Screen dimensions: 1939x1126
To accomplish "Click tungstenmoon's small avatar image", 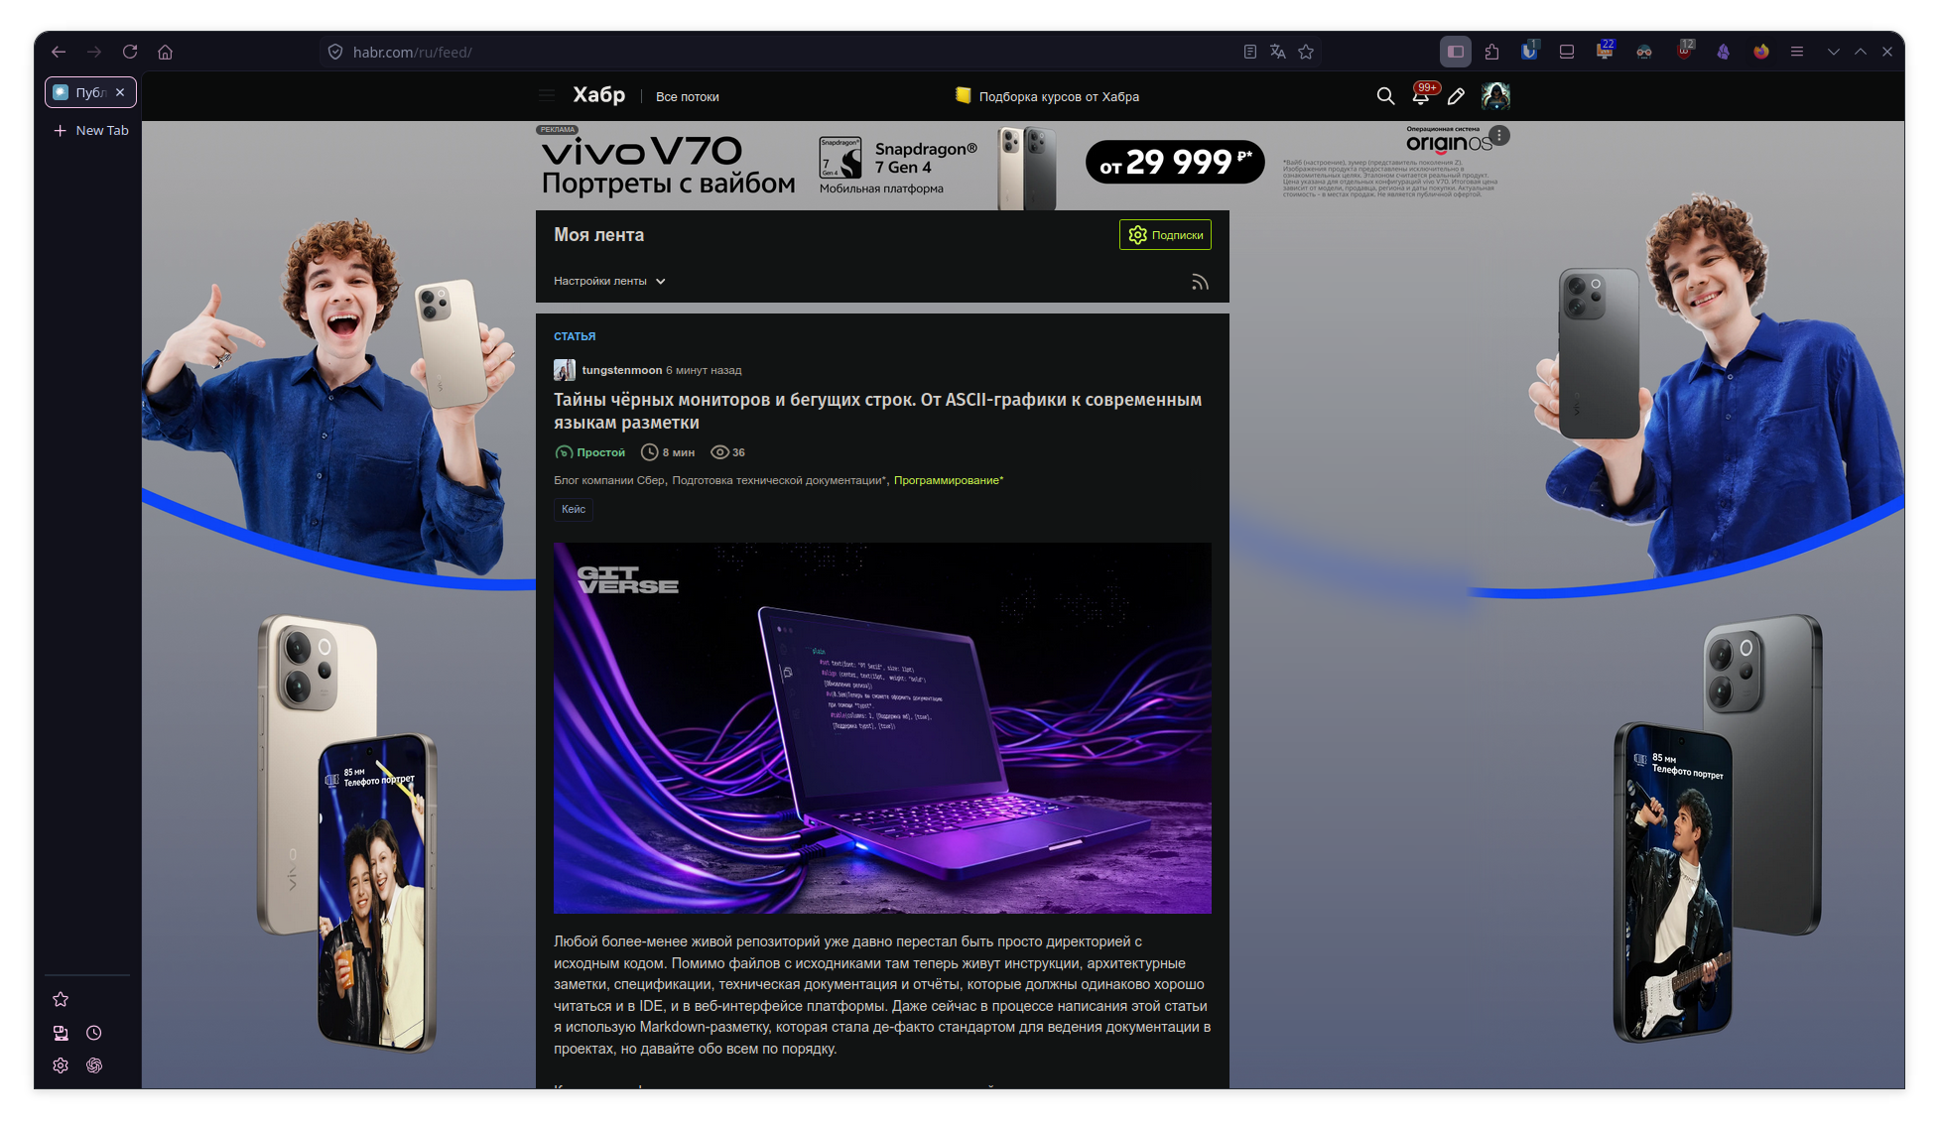I will point(565,370).
